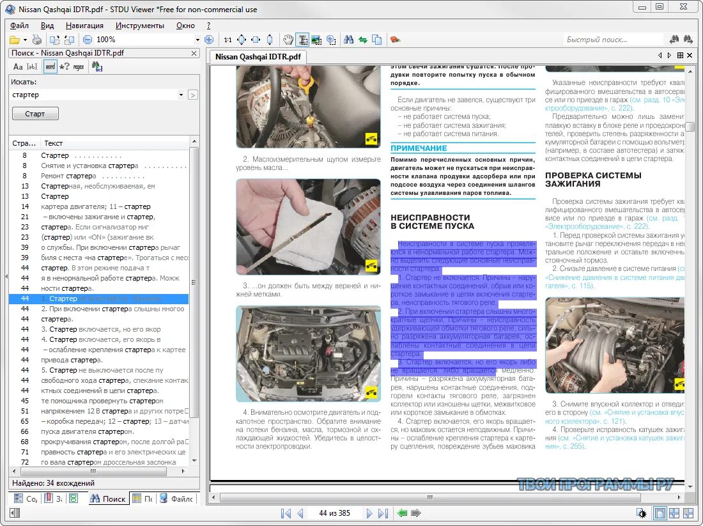This screenshot has height=526, width=703.
Task: Toggle the text selection tool
Action: pyautogui.click(x=303, y=40)
